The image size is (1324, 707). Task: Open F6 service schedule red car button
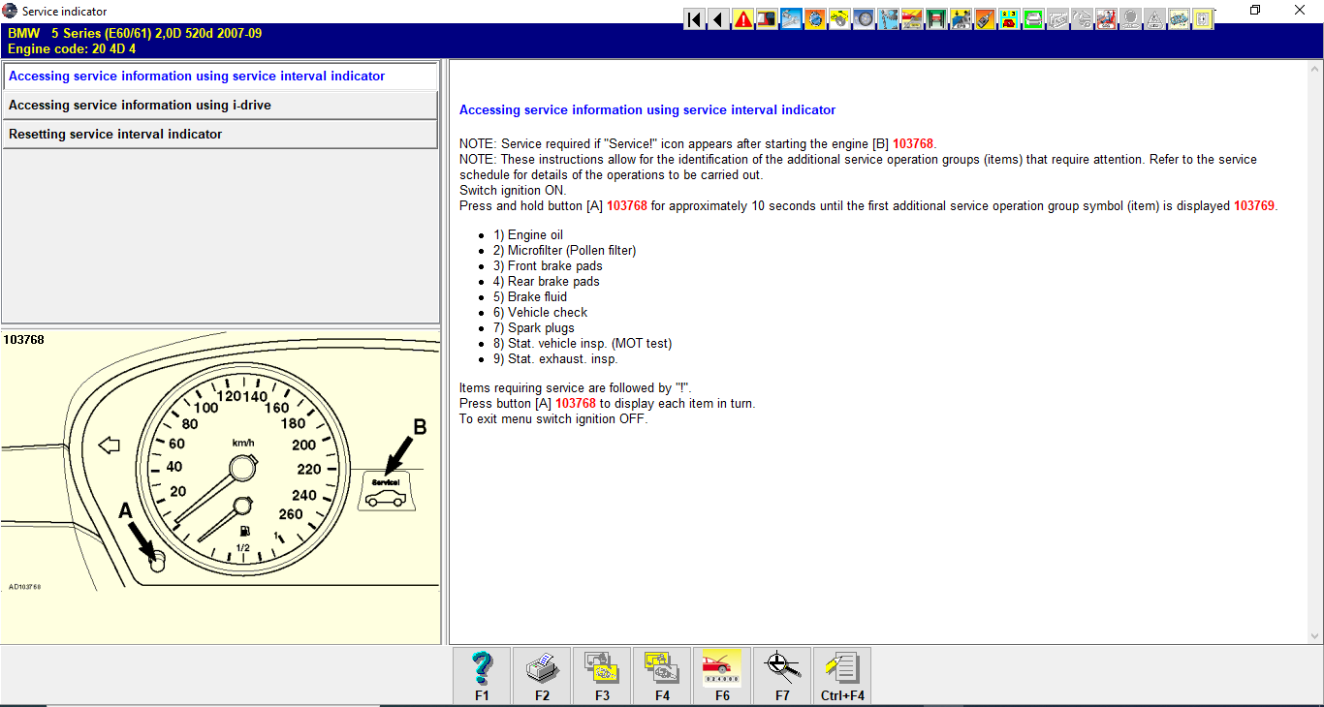tap(723, 676)
